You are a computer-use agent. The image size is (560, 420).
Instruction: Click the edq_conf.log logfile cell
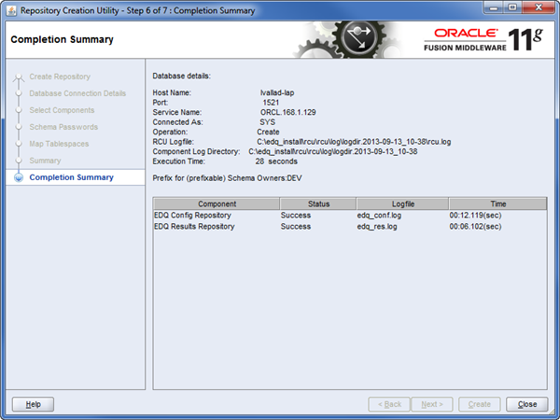379,216
